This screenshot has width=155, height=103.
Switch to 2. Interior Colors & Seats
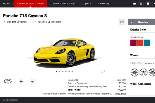62,4
